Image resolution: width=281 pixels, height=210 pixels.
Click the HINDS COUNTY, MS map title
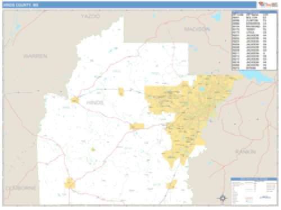pyautogui.click(x=21, y=5)
